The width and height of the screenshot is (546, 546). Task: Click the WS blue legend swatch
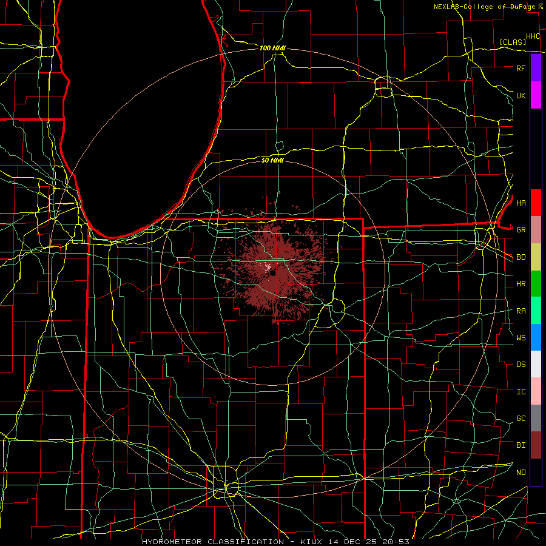[536, 337]
